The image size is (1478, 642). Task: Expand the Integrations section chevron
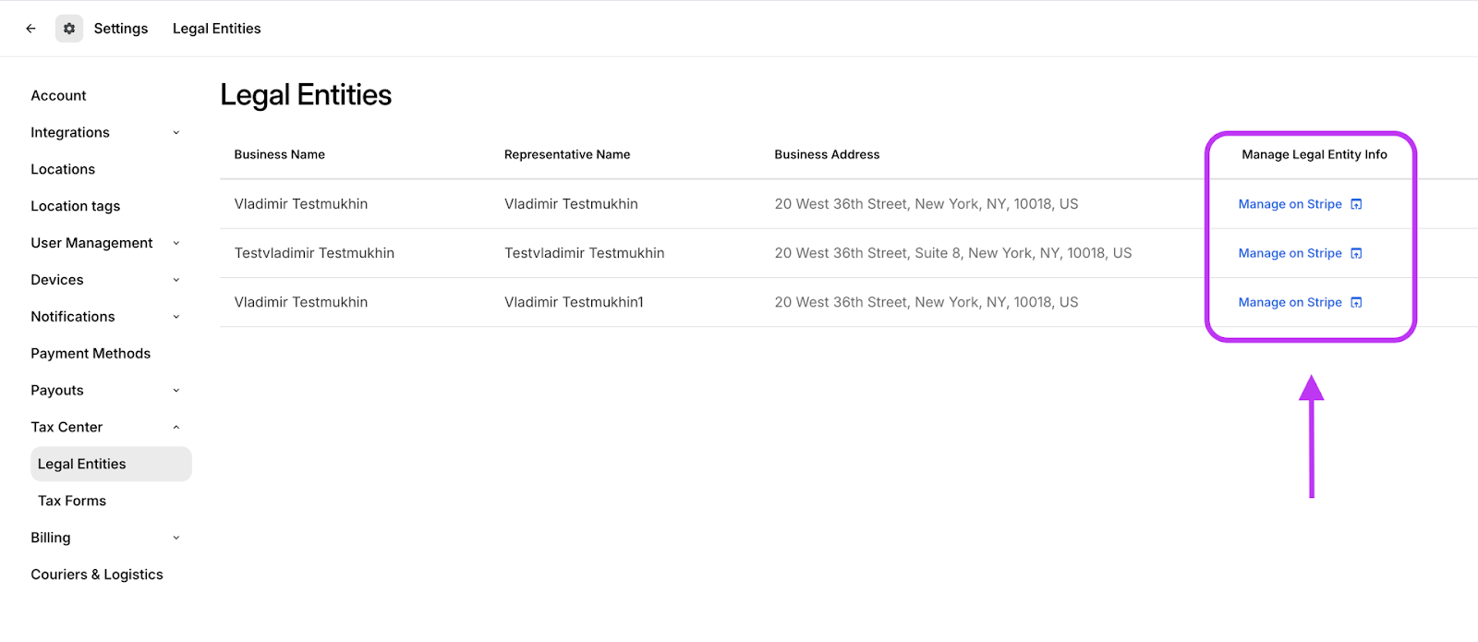[176, 133]
